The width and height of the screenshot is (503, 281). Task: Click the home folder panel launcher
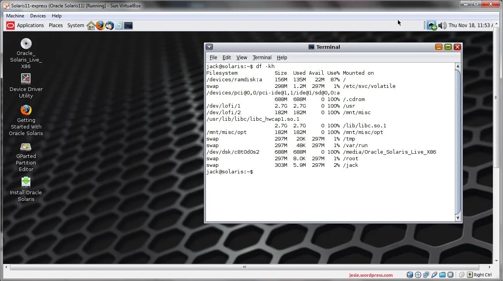coord(91,26)
